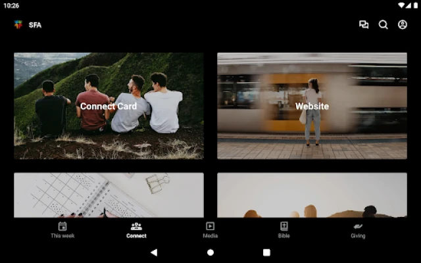Viewport: 421px width, 263px height.
Task: Open the Connect Card tile
Action: point(109,106)
